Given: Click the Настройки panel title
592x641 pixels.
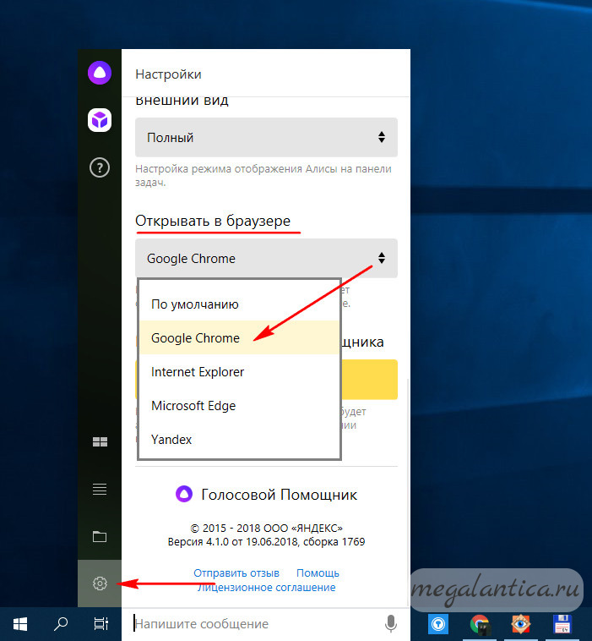Looking at the screenshot, I should tap(168, 74).
